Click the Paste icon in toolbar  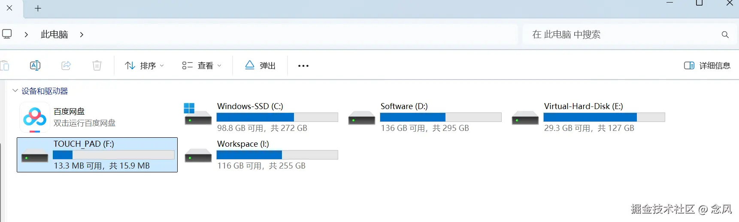(x=5, y=65)
